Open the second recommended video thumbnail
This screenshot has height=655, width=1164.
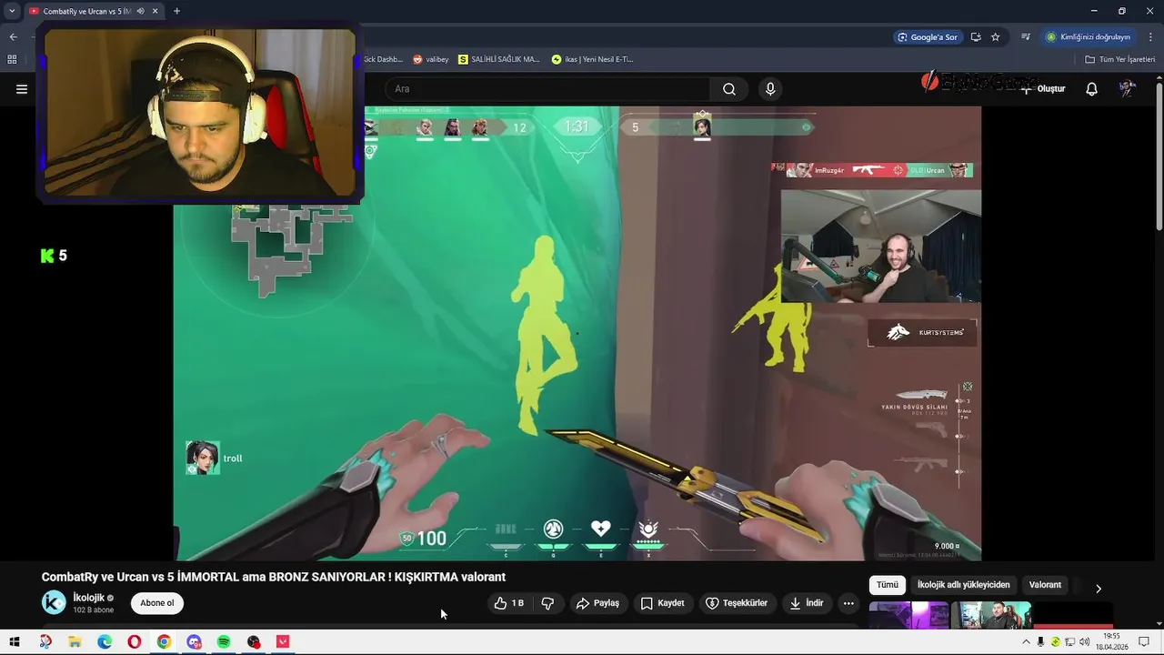[991, 615]
